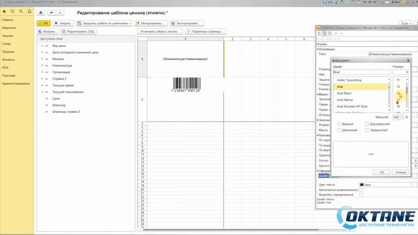Click the font name input field
Screen dimensions: 418x235
[362, 72]
